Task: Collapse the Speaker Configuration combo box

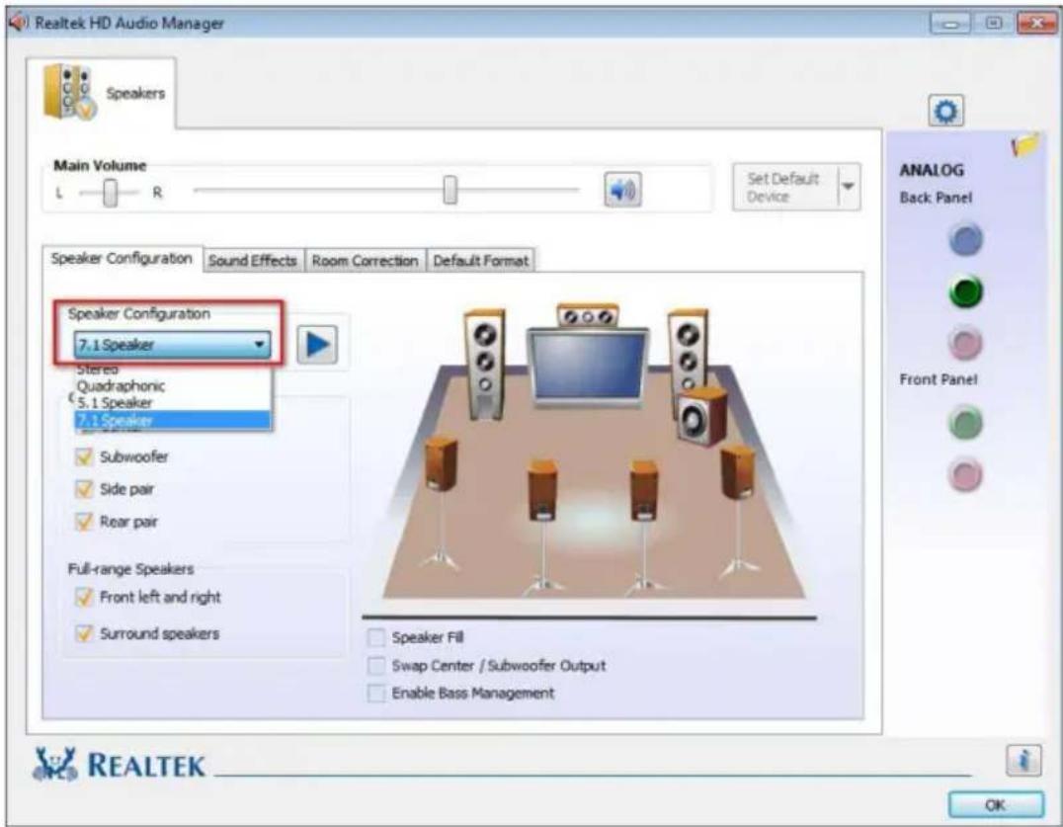Action: point(172,345)
